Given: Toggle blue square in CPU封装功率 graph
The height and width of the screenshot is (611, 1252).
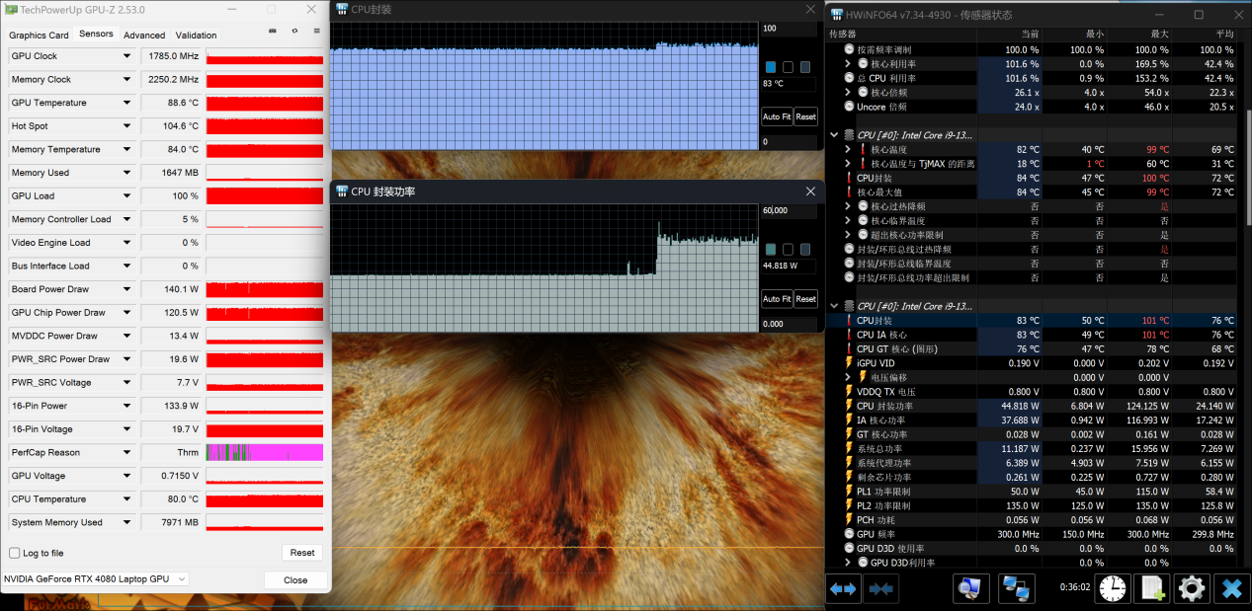Looking at the screenshot, I should point(771,250).
